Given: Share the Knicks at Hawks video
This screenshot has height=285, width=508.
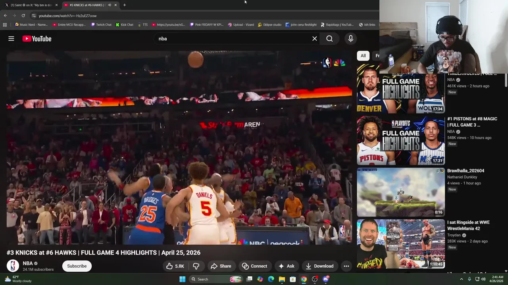Looking at the screenshot, I should 221,266.
